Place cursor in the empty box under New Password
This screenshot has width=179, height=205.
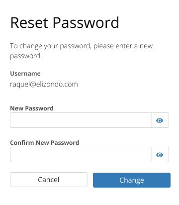tap(81, 120)
